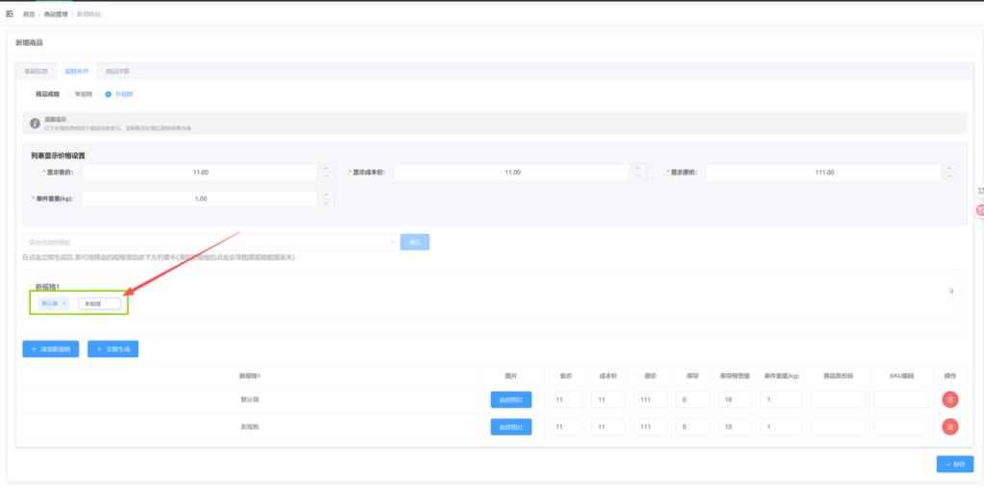984x499 pixels.
Task: Remove the 默认值 tag via its x
Action: (x=64, y=303)
